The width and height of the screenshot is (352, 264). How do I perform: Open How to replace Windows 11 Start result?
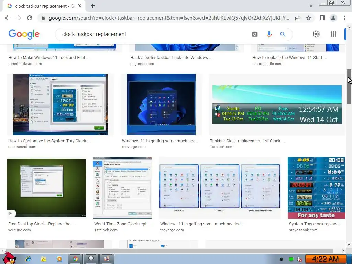289,58
